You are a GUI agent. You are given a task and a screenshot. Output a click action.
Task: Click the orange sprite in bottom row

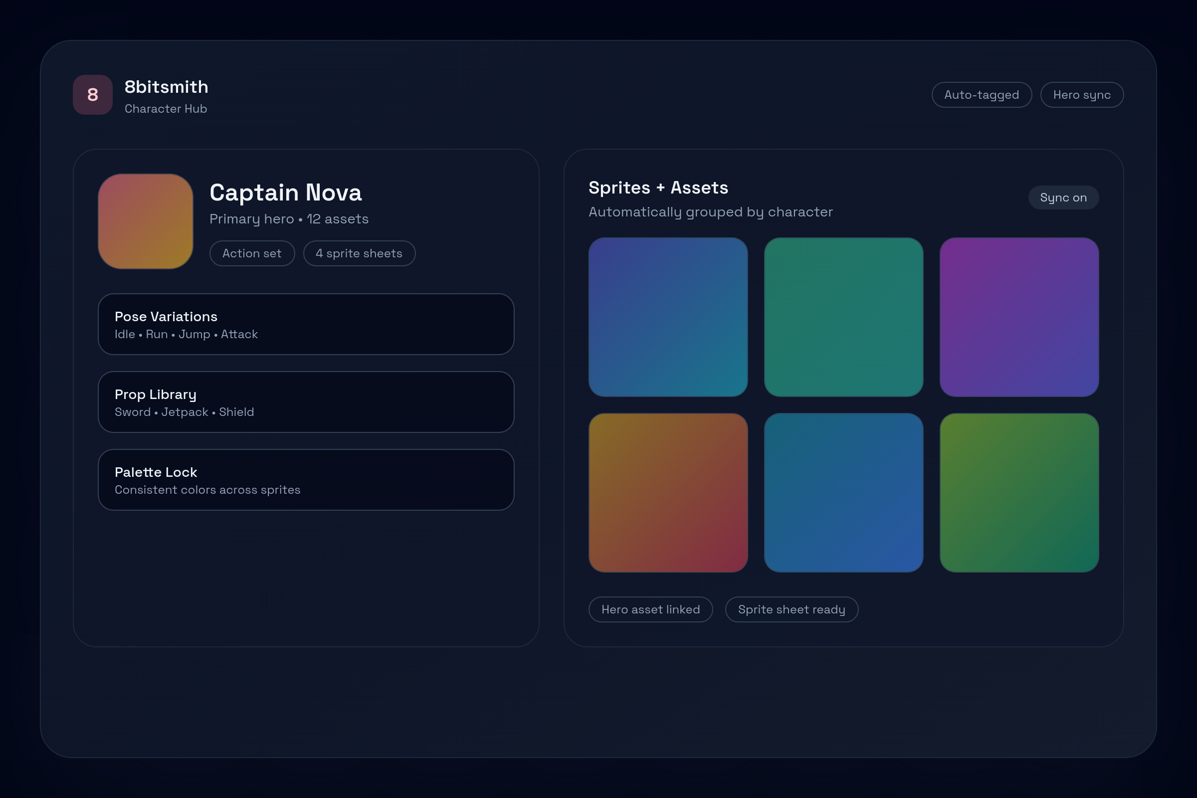pyautogui.click(x=668, y=492)
